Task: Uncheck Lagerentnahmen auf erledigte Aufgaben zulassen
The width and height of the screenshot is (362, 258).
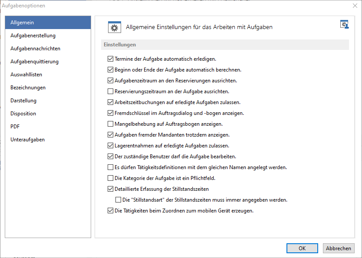Action: click(x=110, y=146)
